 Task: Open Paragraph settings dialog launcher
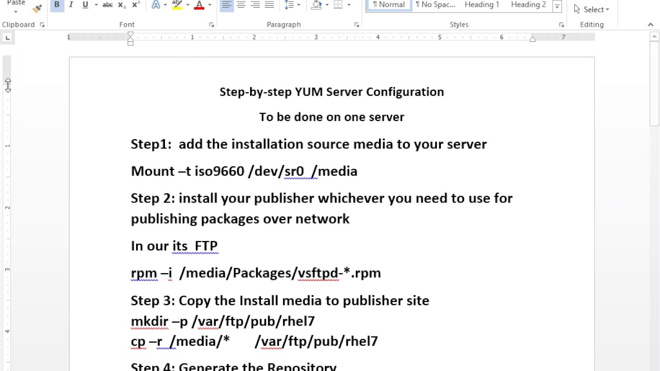pyautogui.click(x=357, y=25)
